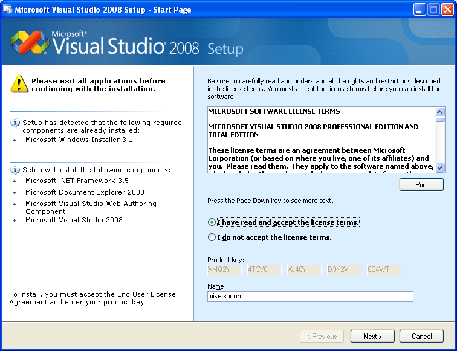Image resolution: width=457 pixels, height=351 pixels.
Task: Click the 'Product key:' label
Action: pyautogui.click(x=225, y=260)
